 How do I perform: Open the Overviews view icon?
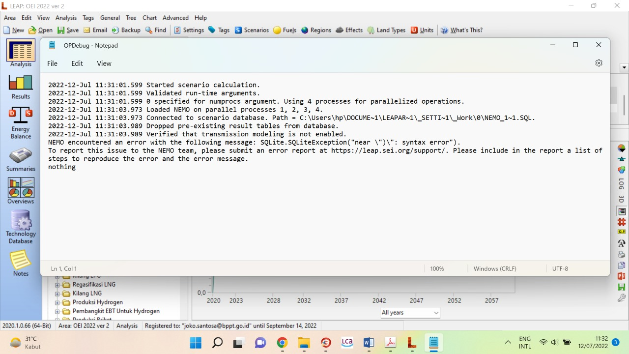[21, 191]
